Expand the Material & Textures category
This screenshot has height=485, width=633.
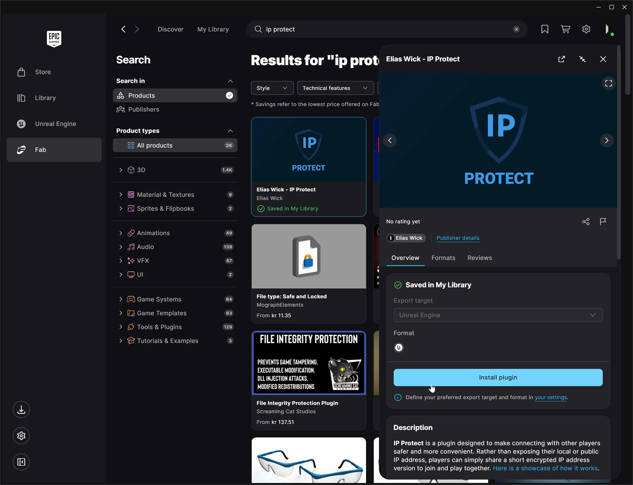pyautogui.click(x=121, y=195)
